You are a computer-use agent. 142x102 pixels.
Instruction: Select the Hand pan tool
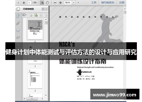click(47, 3)
